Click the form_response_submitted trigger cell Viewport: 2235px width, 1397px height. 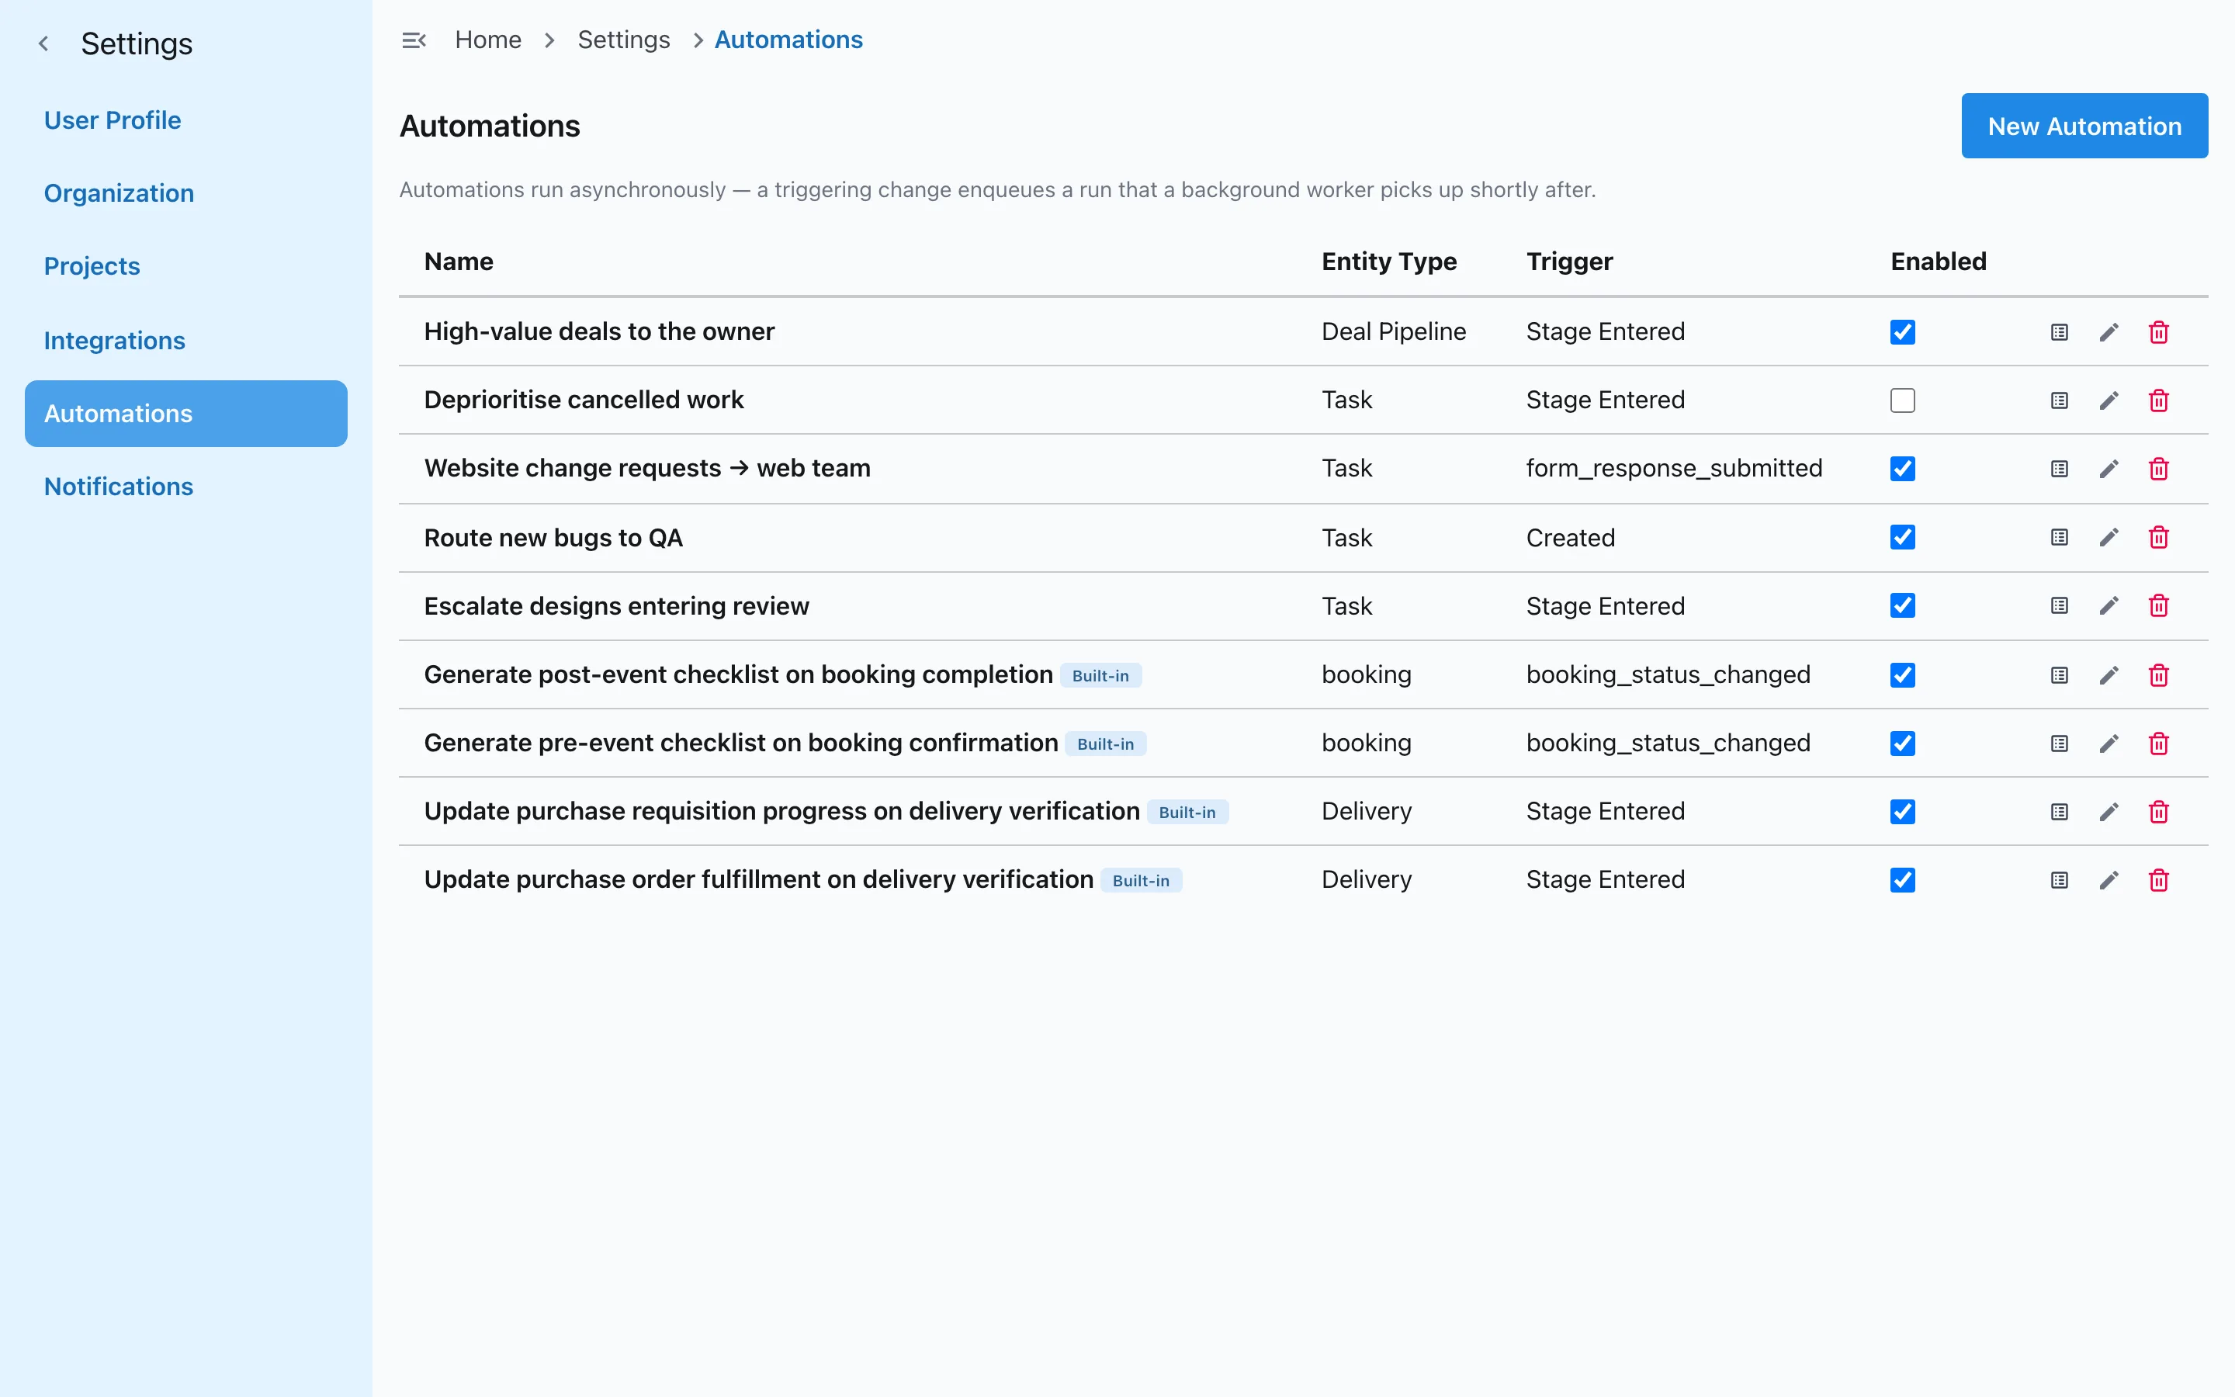pos(1673,469)
